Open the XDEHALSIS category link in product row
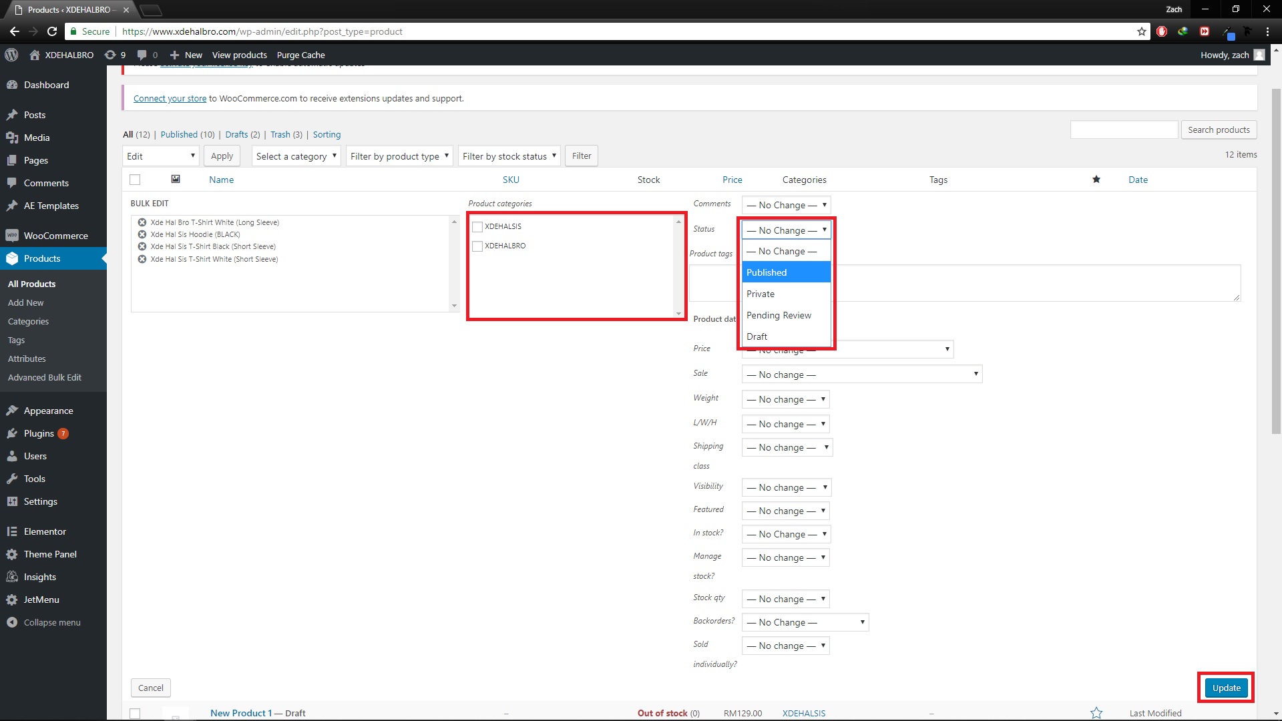 pyautogui.click(x=803, y=713)
